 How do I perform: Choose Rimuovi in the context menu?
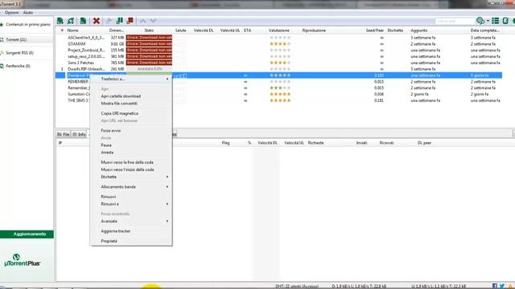click(131, 197)
